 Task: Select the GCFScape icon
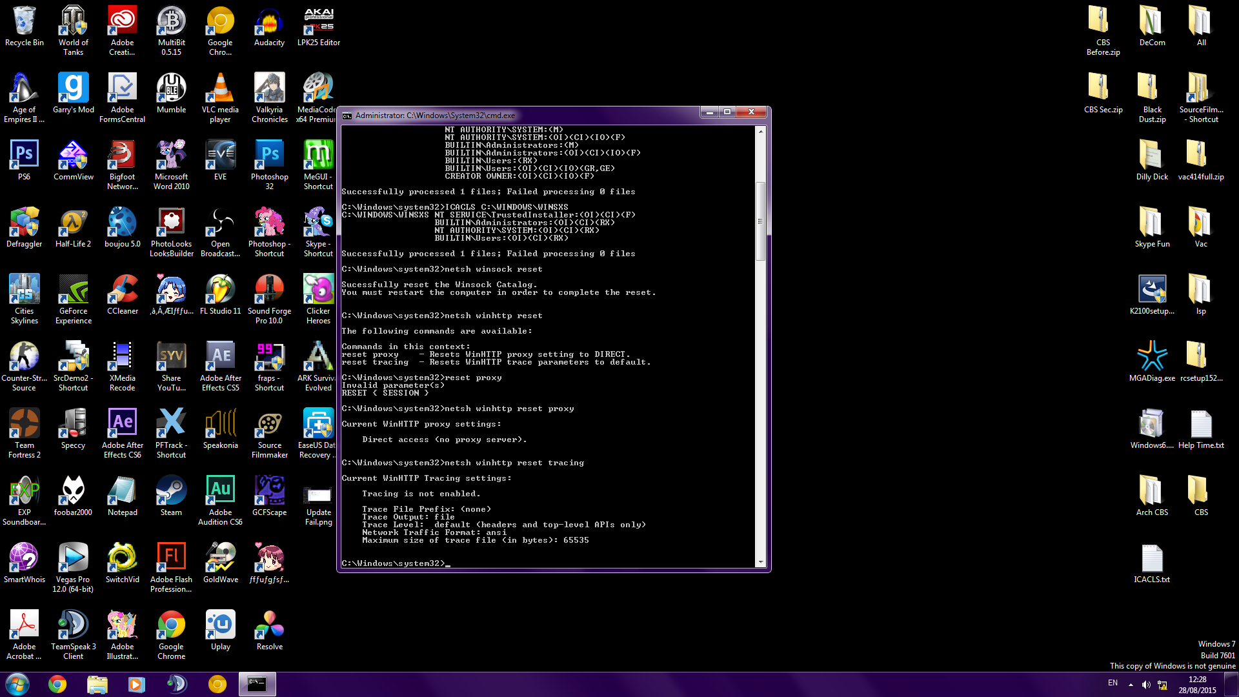[269, 496]
